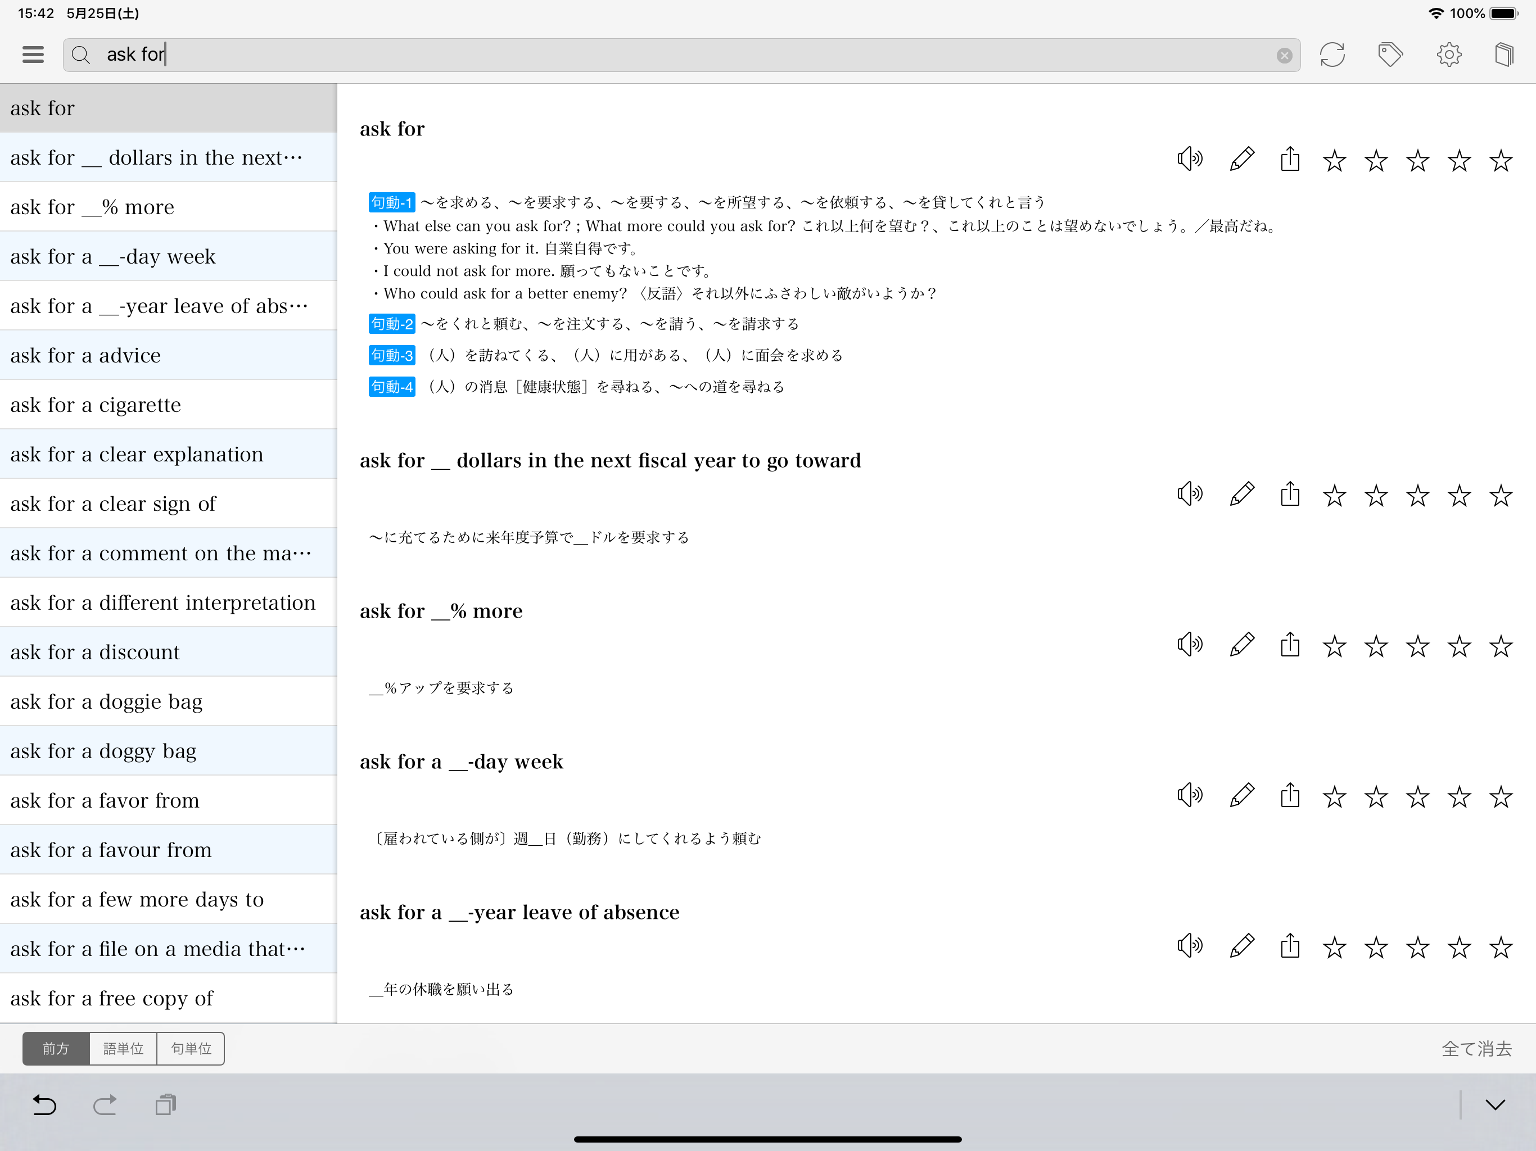Select 'ask for a clear explanation' result
This screenshot has height=1151, width=1536.
pyautogui.click(x=168, y=454)
